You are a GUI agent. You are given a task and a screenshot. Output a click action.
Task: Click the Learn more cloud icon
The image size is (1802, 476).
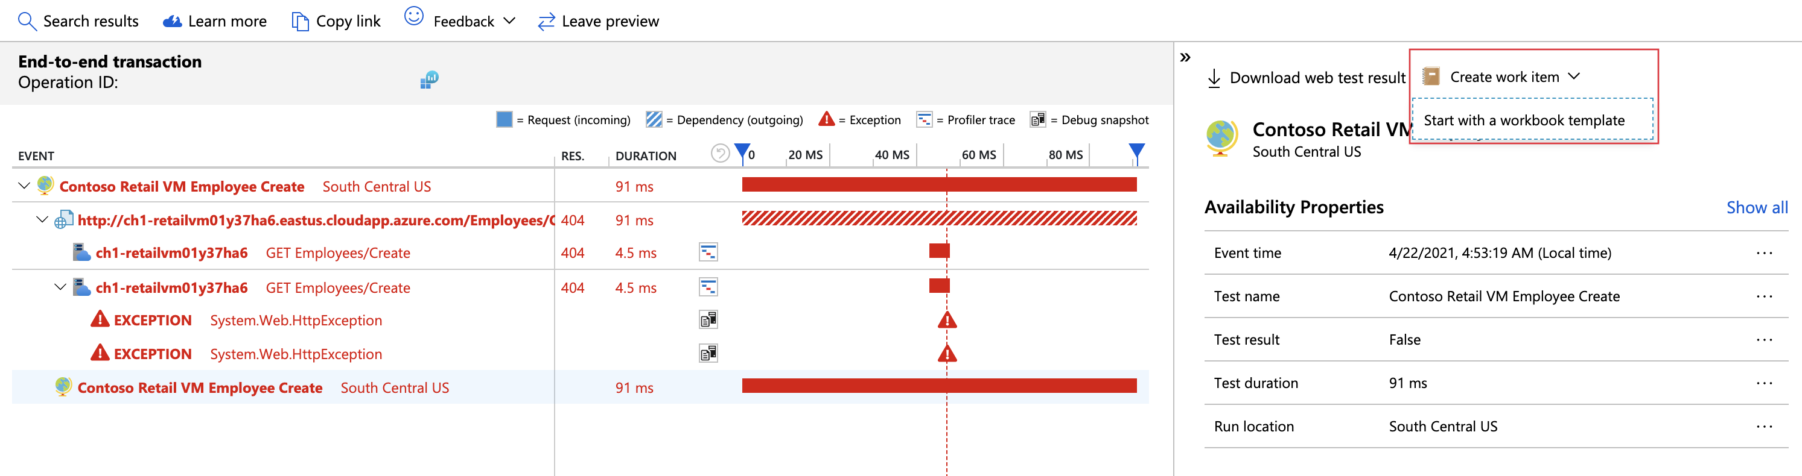coord(172,22)
